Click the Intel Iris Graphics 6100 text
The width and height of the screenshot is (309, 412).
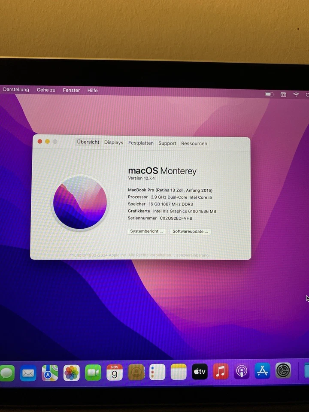pyautogui.click(x=185, y=211)
